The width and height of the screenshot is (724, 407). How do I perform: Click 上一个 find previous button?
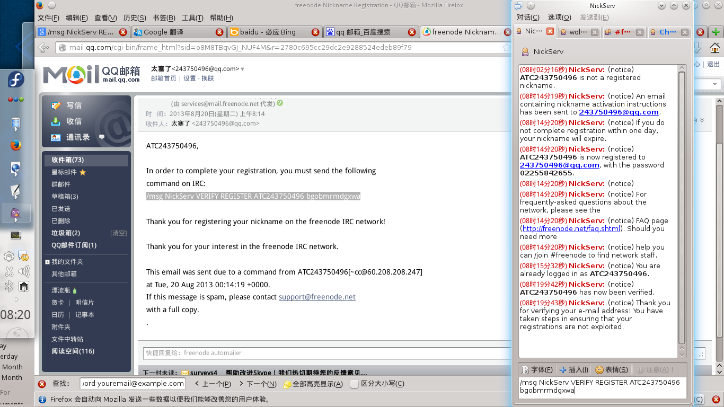click(213, 384)
